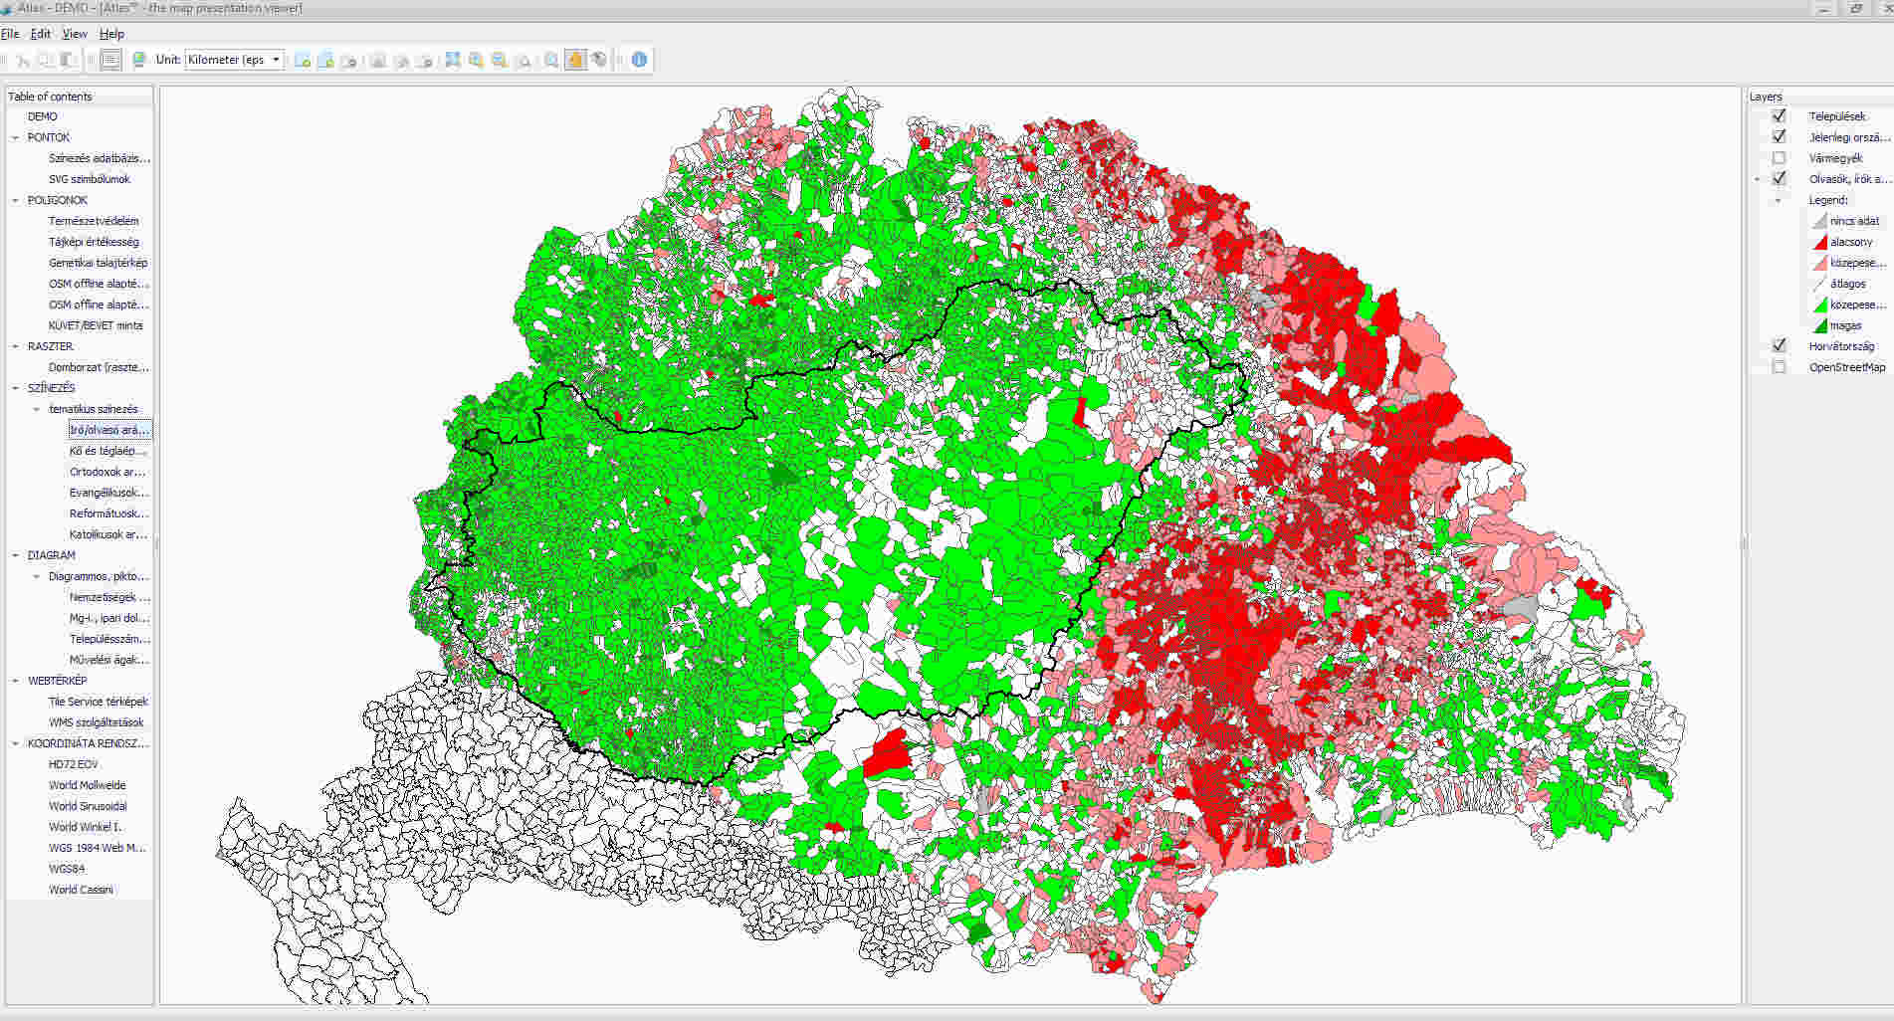Click the magnifier icon left of the hand tool
Screen dimensions: 1894x1021
coord(551,60)
